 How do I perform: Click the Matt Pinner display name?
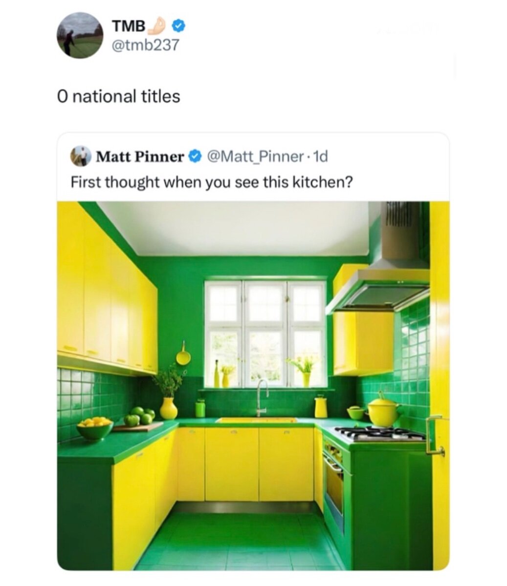coord(140,157)
